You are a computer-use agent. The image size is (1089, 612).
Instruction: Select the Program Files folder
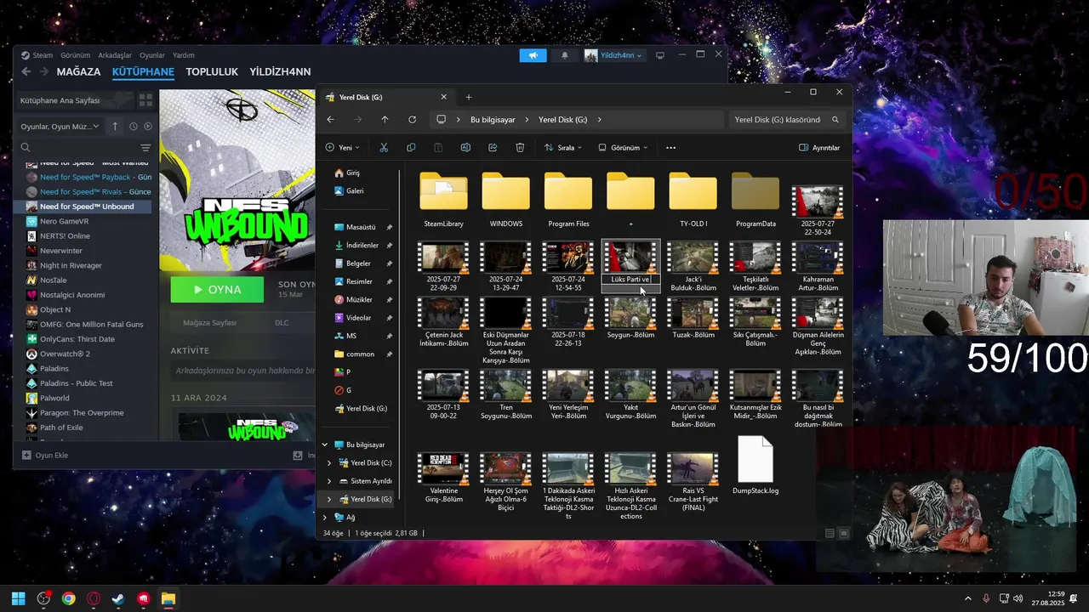click(x=568, y=201)
